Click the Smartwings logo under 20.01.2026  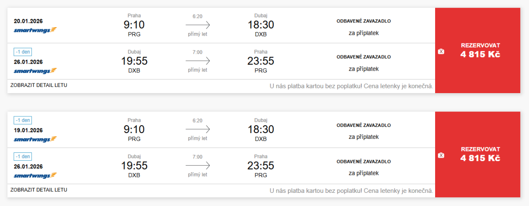tap(35, 30)
